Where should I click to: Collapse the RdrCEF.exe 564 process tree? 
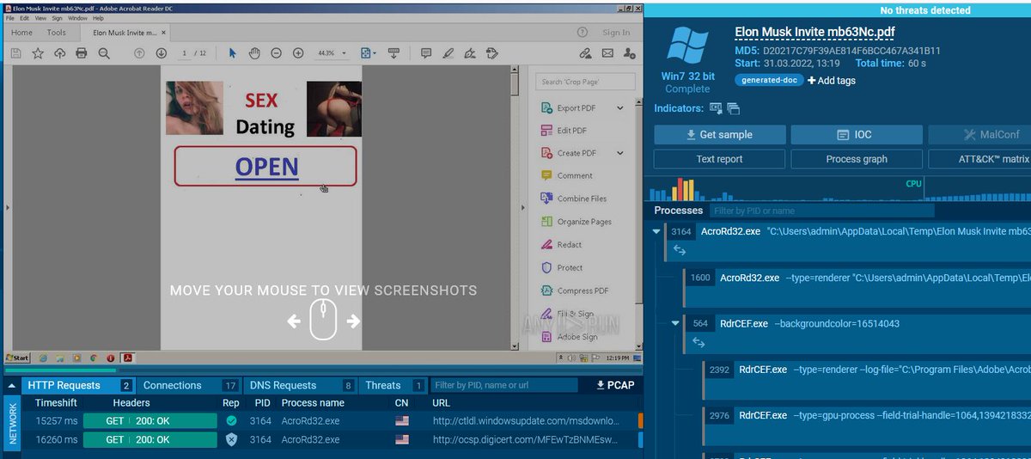675,323
